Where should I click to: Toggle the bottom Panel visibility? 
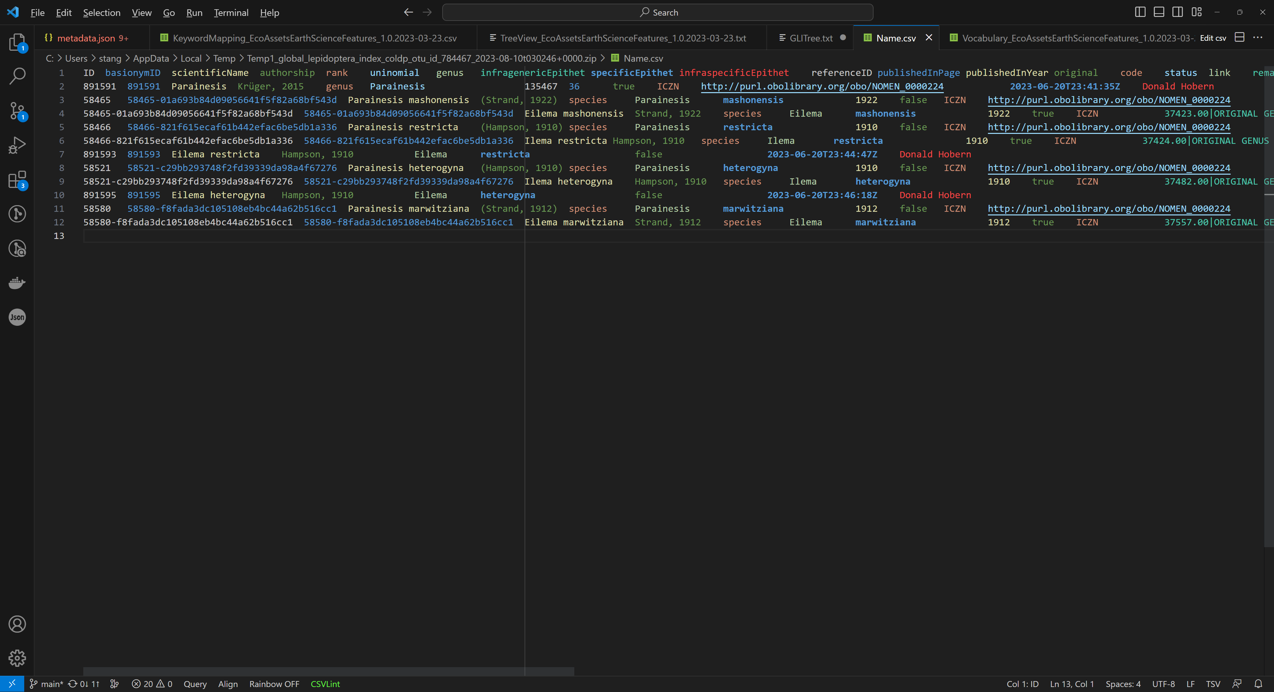[1159, 12]
